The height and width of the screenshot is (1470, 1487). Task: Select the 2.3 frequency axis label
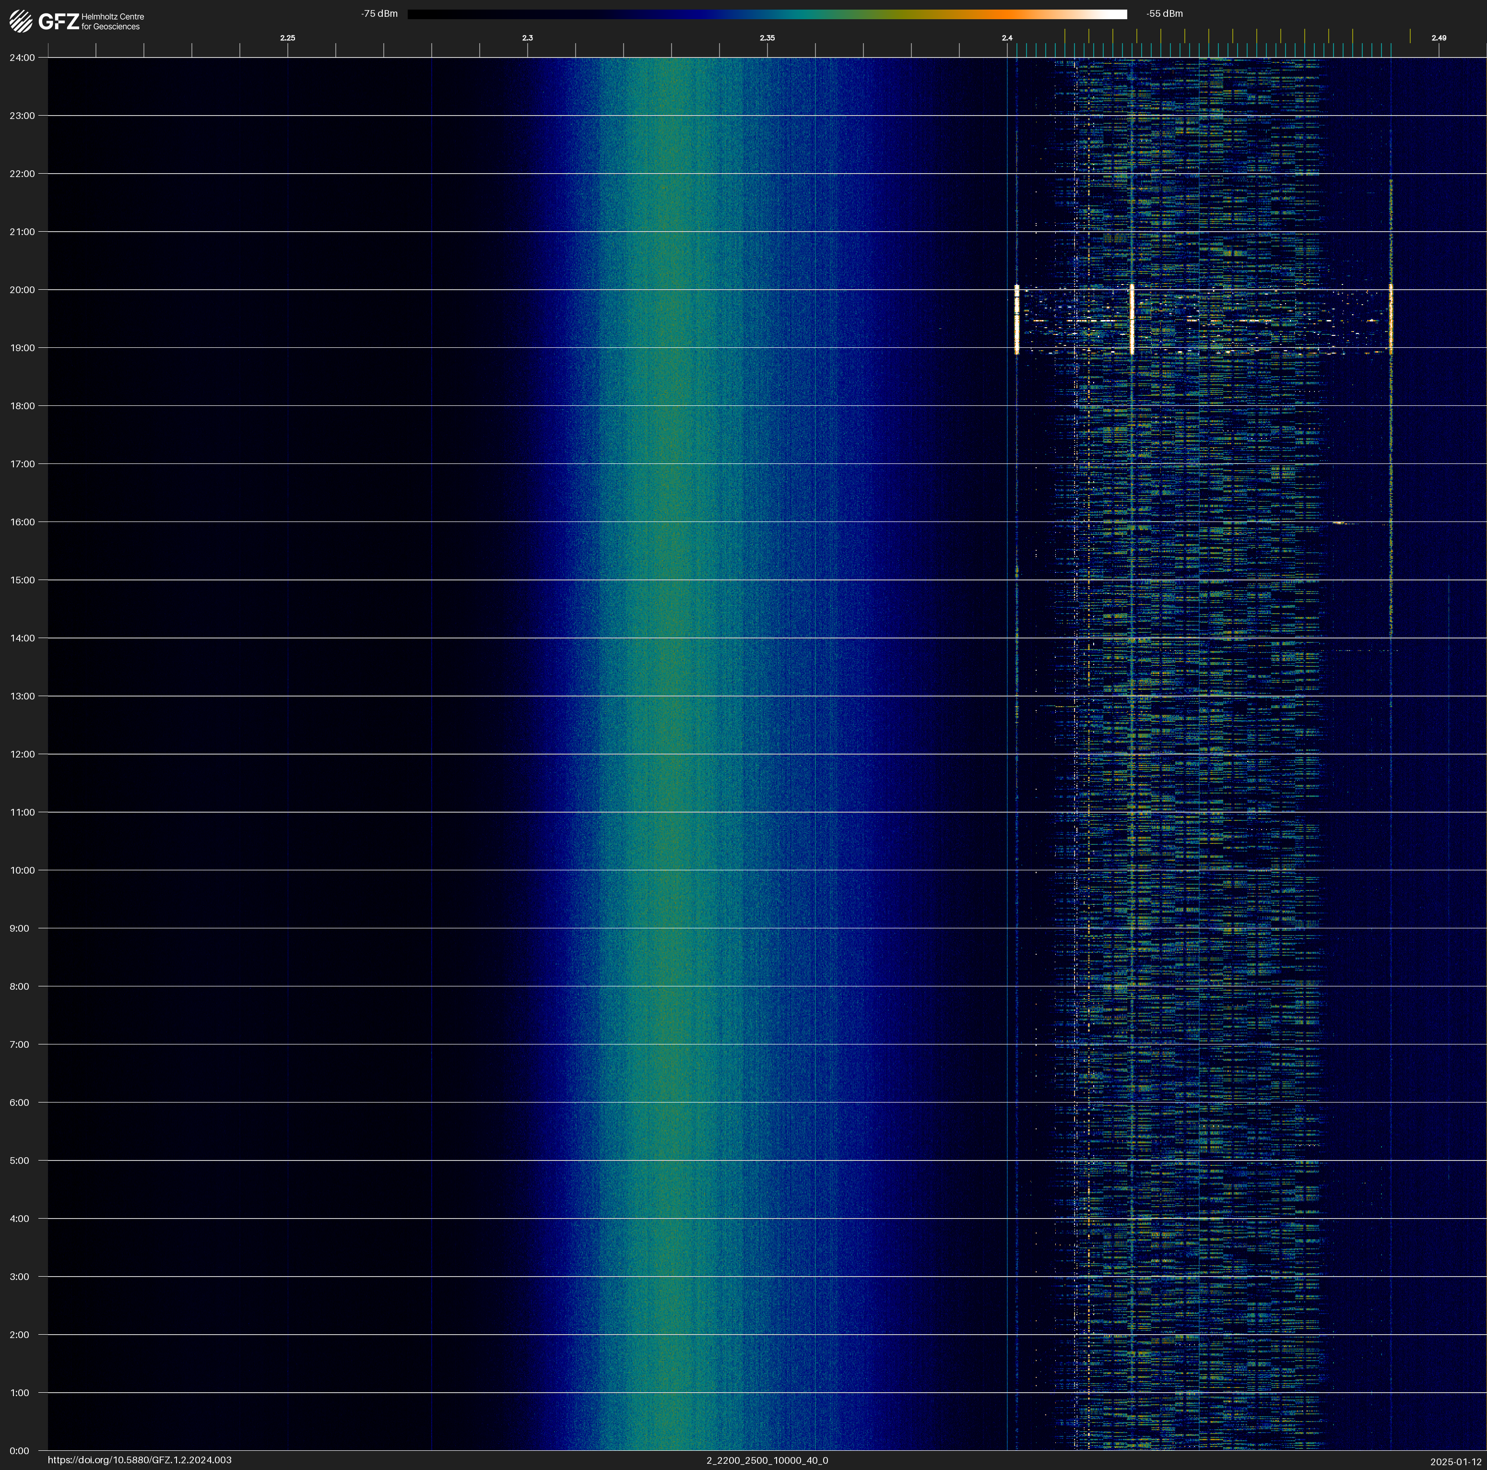coord(527,38)
